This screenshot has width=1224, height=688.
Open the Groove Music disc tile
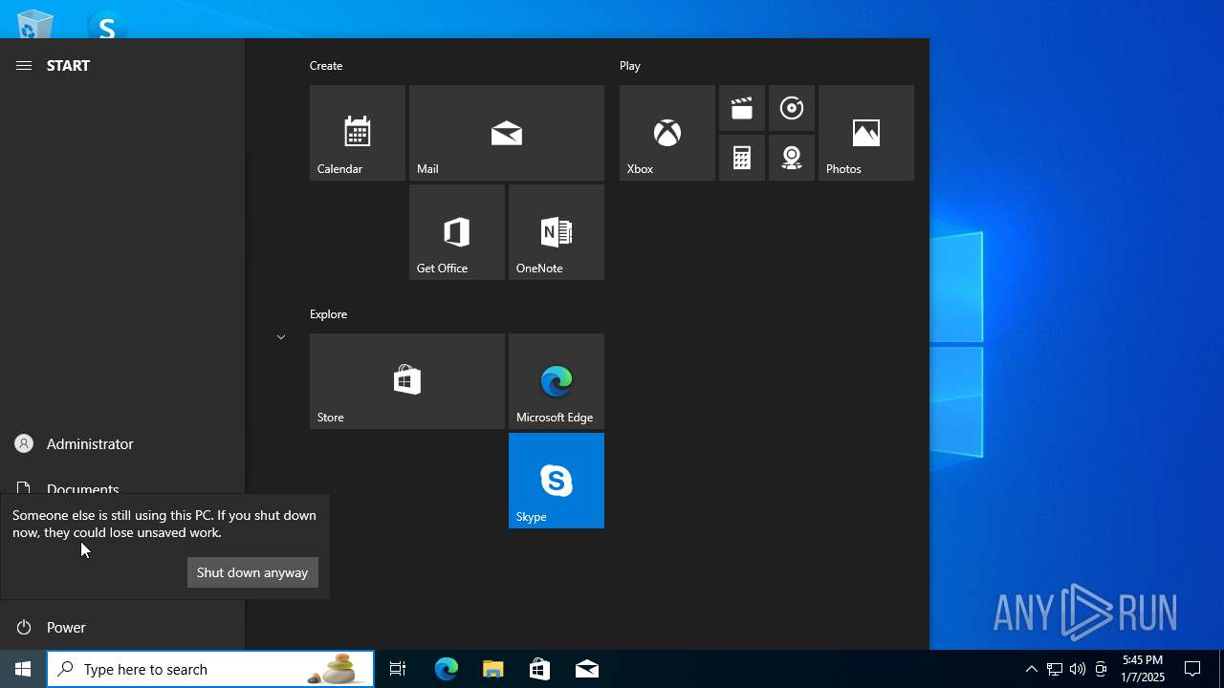point(792,108)
